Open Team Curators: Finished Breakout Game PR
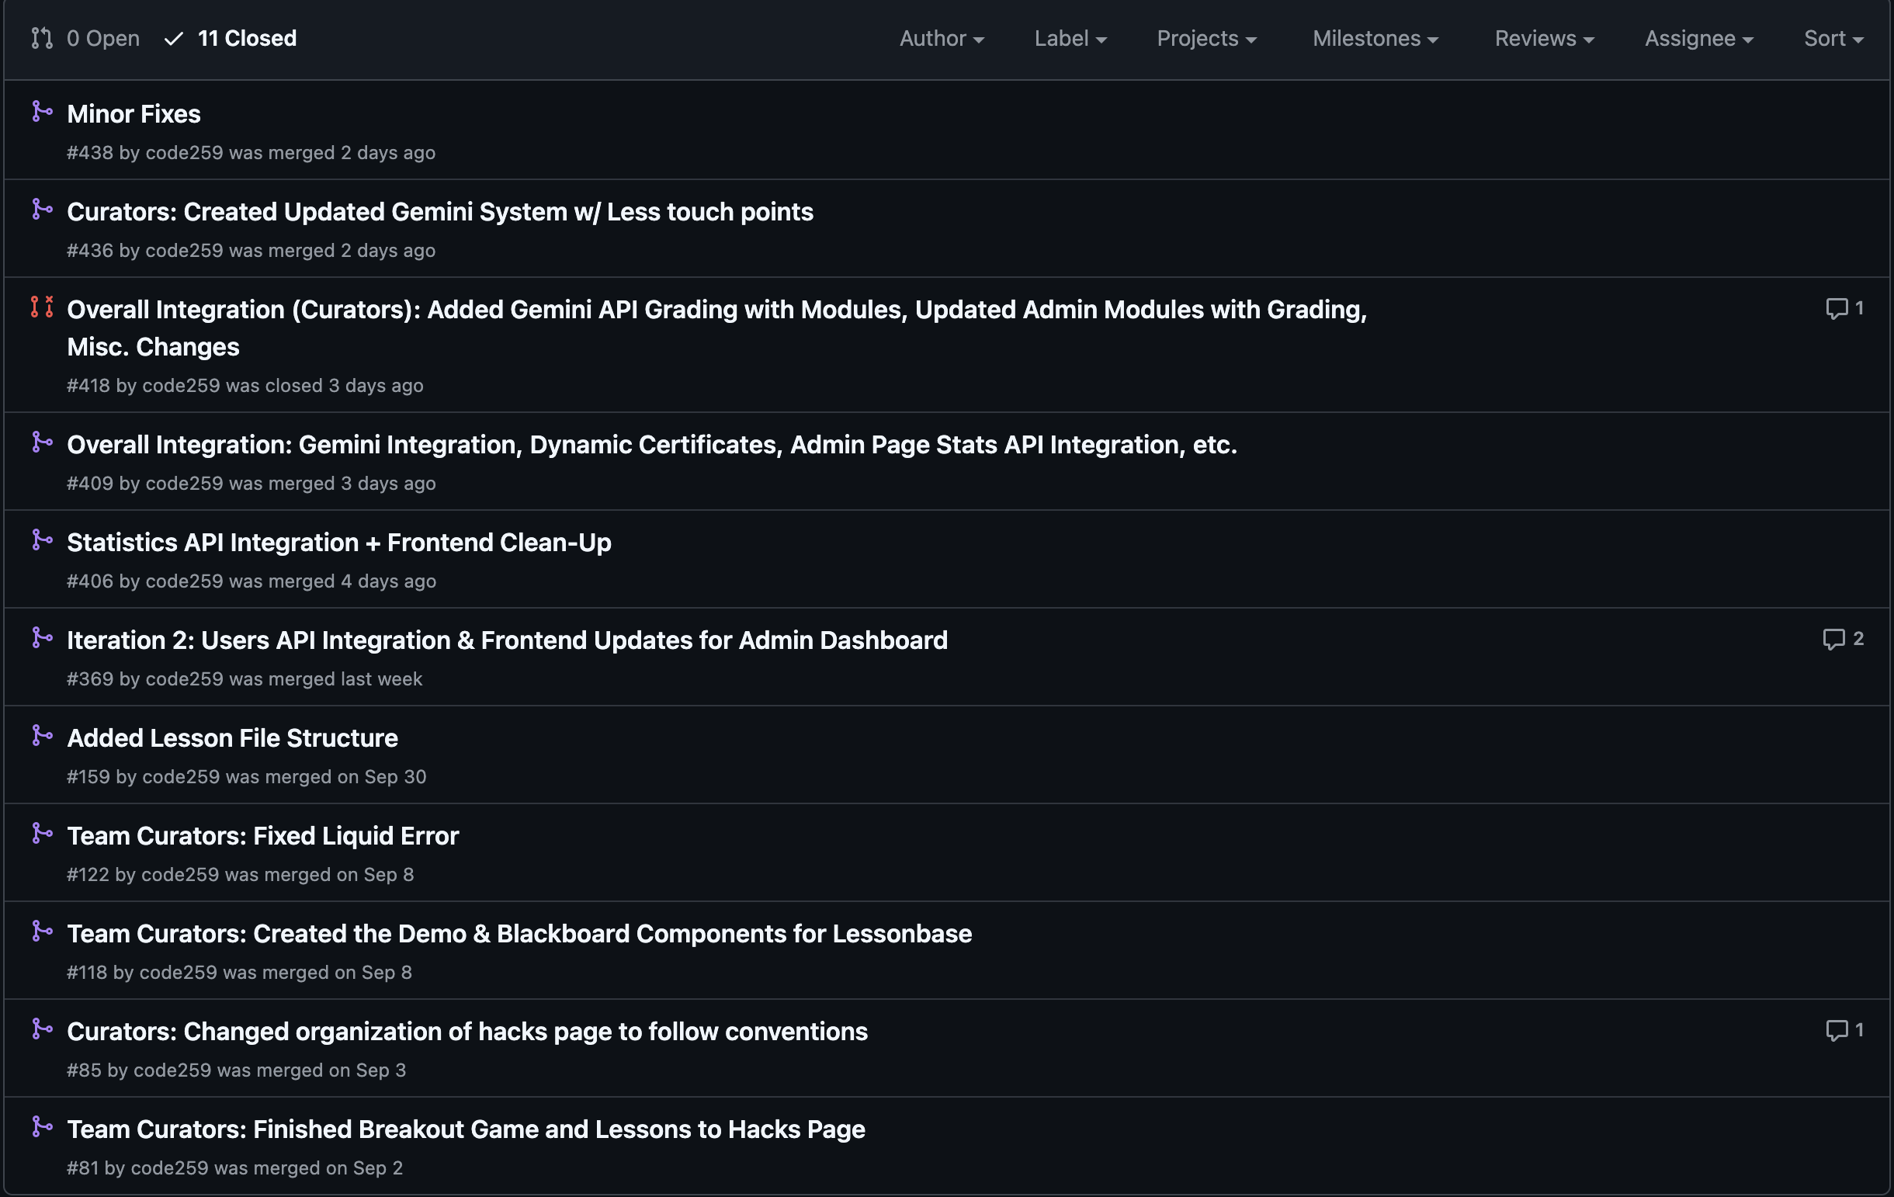 click(x=466, y=1129)
